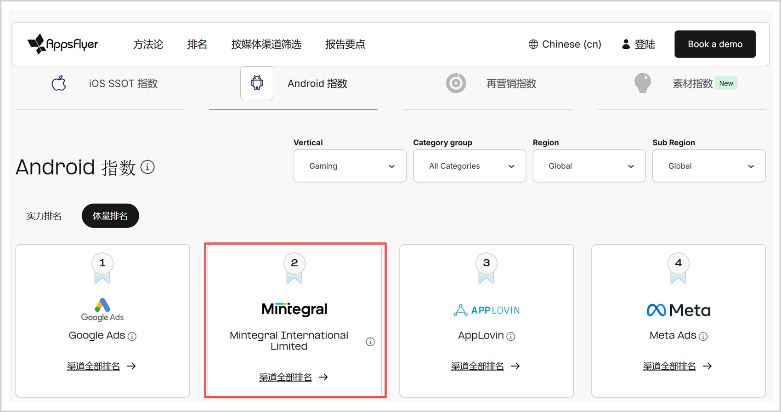
Task: Click the Book a demo button
Action: point(715,44)
